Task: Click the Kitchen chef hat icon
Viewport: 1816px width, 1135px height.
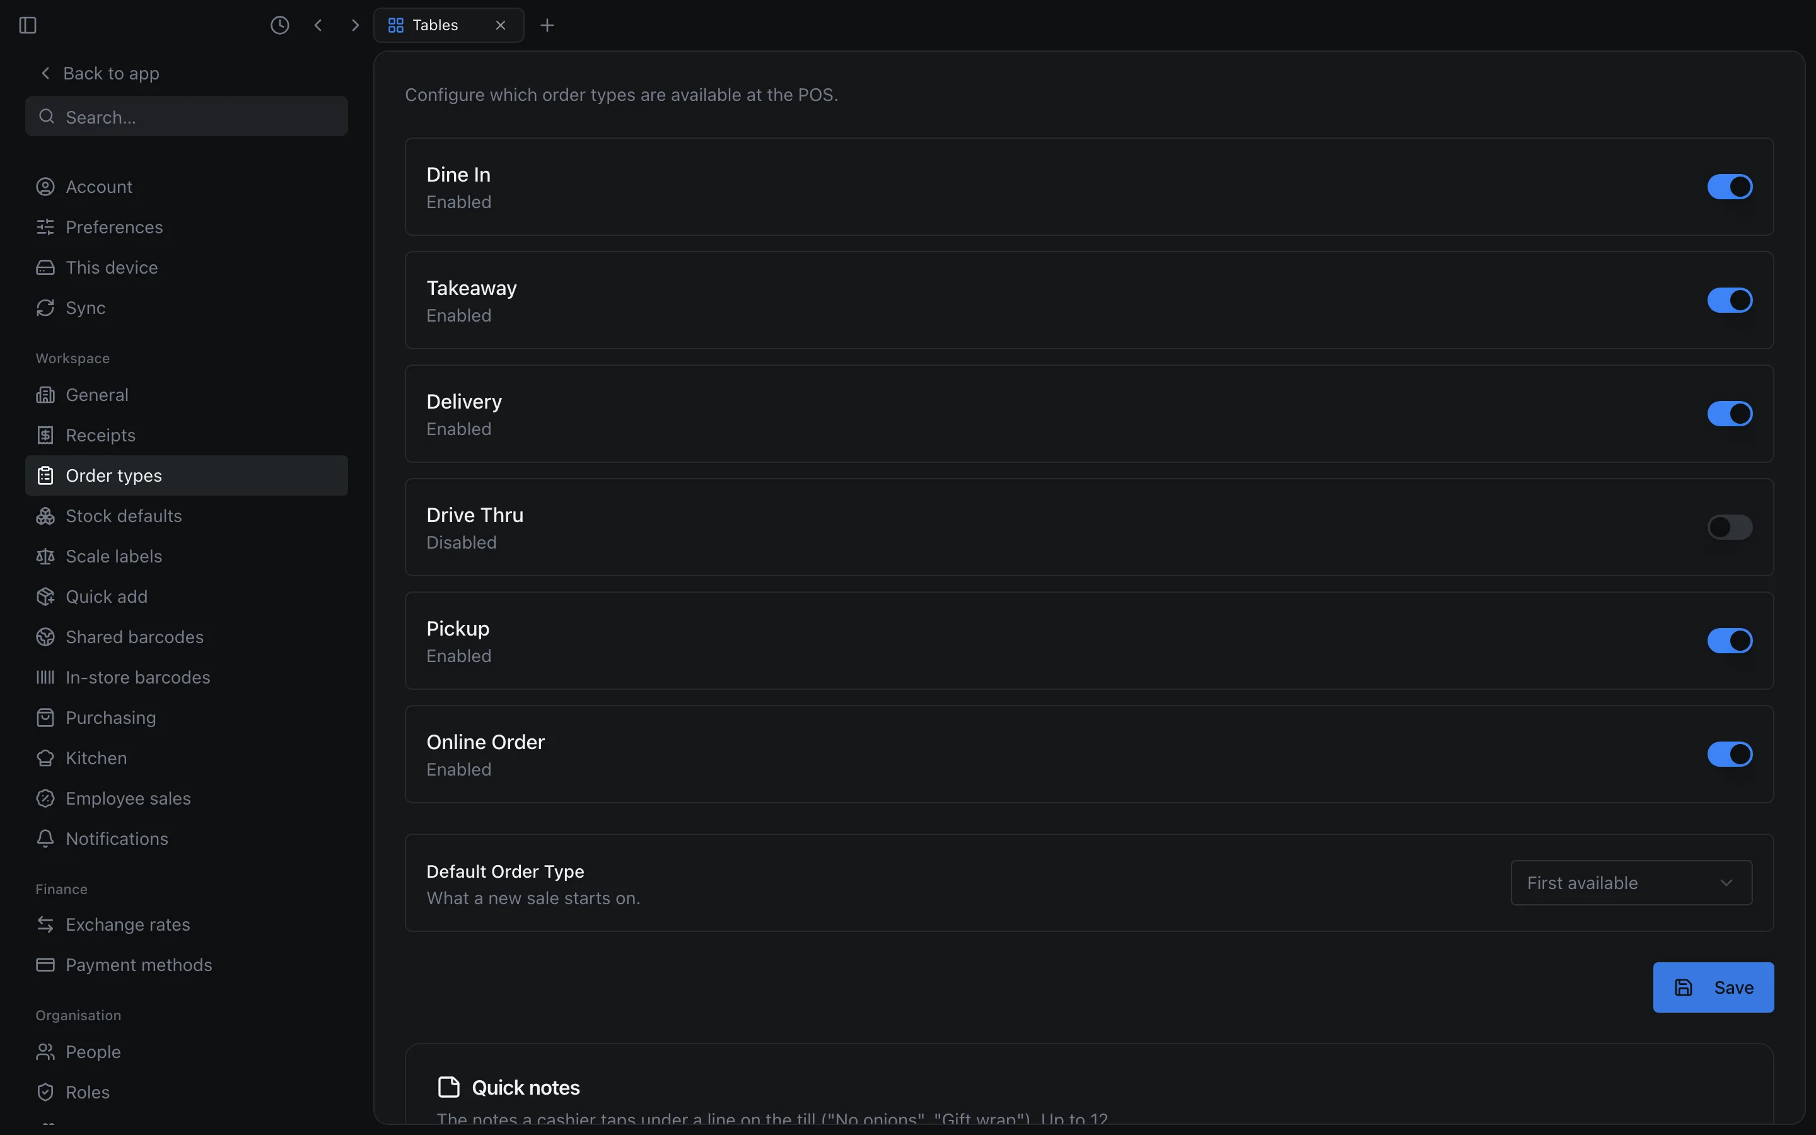Action: pyautogui.click(x=46, y=758)
